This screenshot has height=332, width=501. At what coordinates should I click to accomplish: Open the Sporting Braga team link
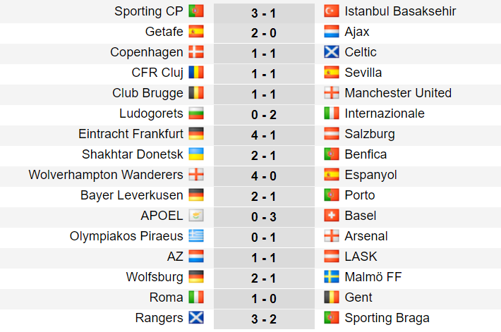(x=387, y=318)
